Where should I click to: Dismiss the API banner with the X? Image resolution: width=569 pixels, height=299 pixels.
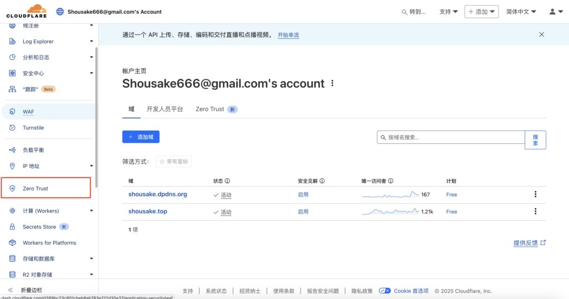(x=541, y=34)
